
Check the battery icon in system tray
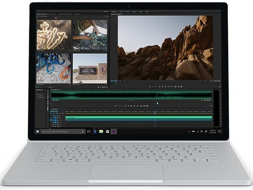tap(193, 132)
